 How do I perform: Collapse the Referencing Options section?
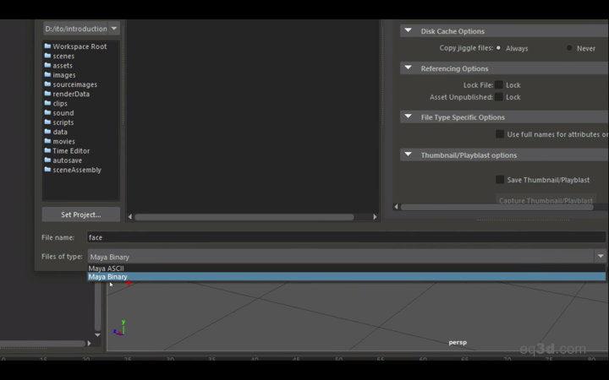tap(407, 68)
